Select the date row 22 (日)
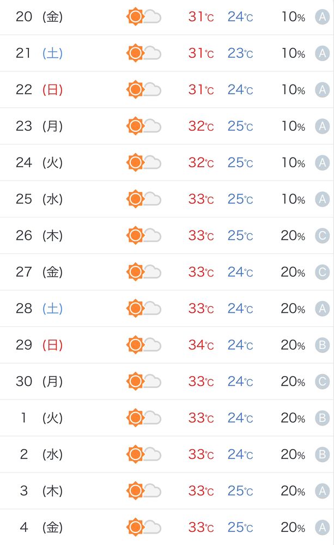The height and width of the screenshot is (545, 334). point(167,90)
